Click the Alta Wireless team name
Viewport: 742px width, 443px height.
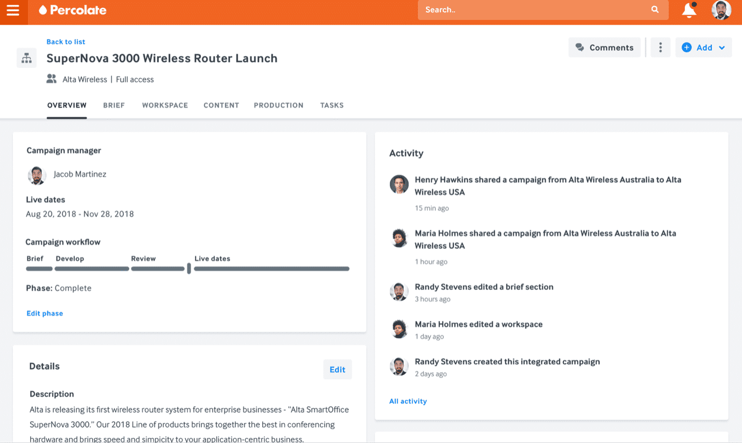[85, 79]
